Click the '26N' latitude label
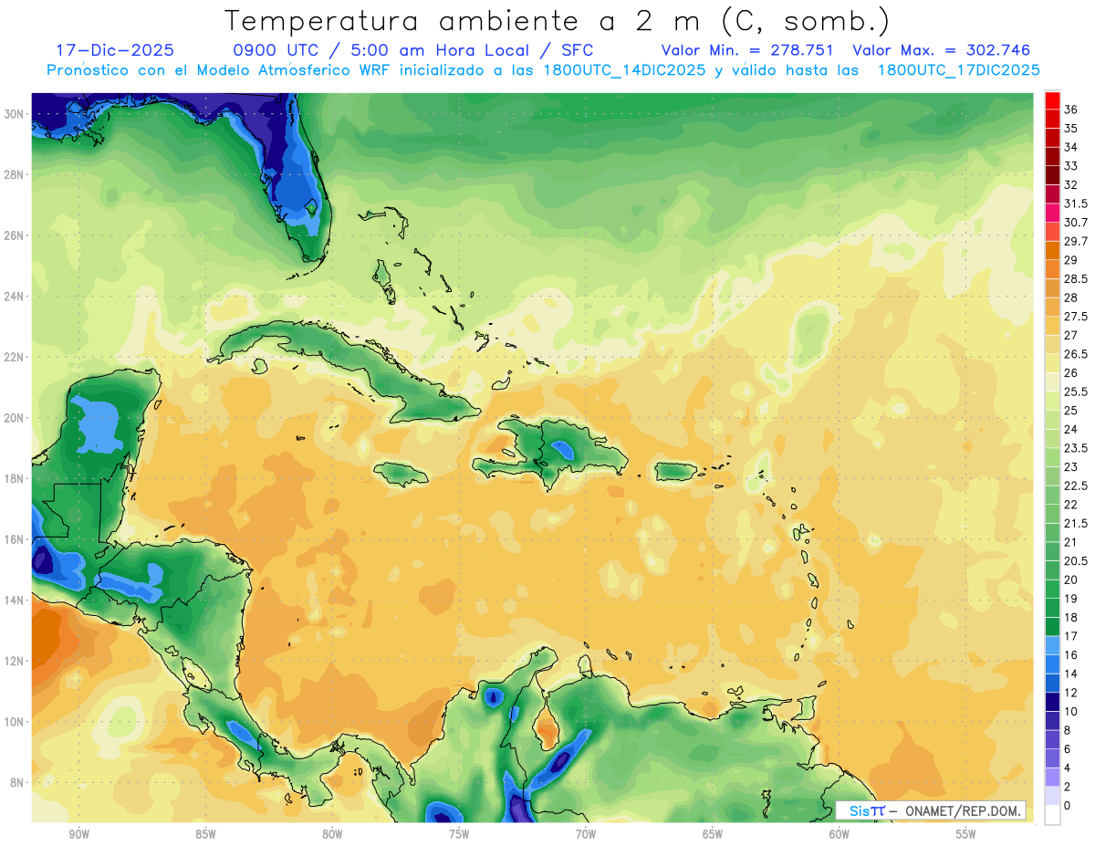1095x846 pixels. pos(14,235)
